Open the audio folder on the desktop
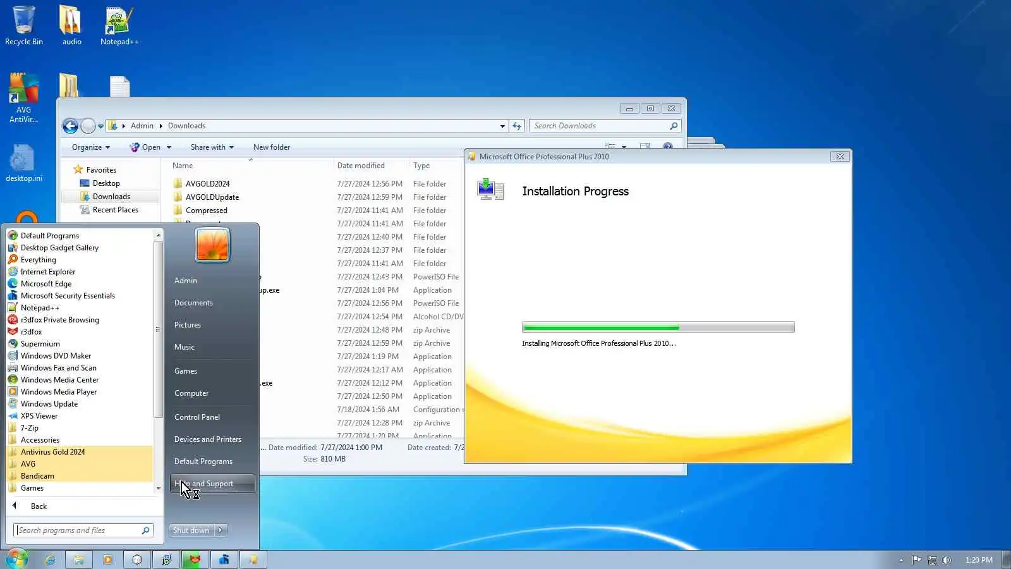This screenshot has width=1011, height=569. [71, 25]
